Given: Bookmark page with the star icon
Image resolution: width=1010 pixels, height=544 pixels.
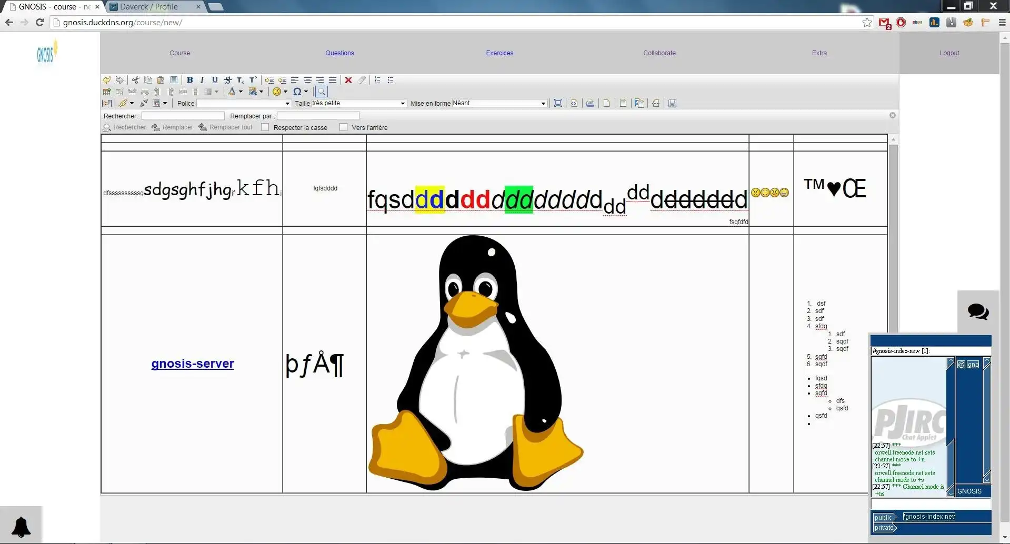Looking at the screenshot, I should tap(867, 23).
